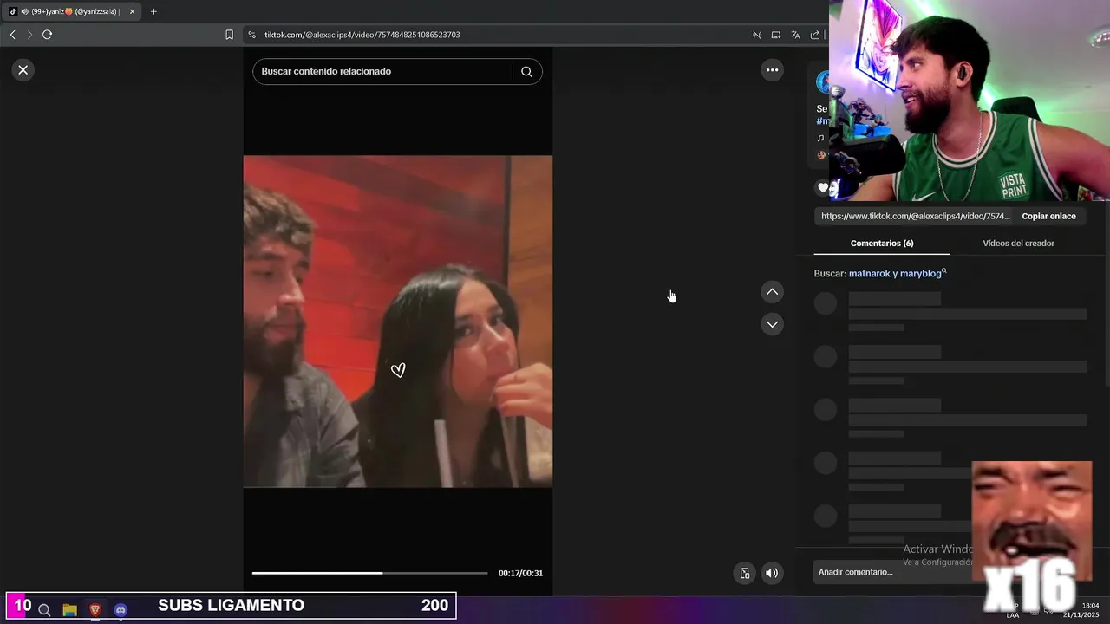This screenshot has width=1110, height=624.
Task: Seek on the video progress bar
Action: pos(369,573)
